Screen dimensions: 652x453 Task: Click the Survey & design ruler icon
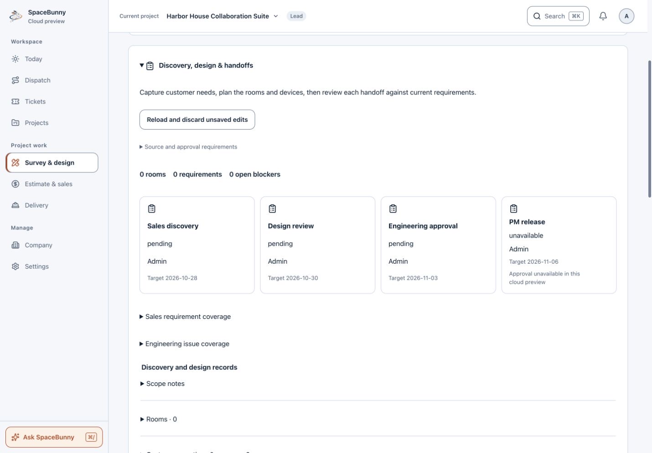[x=16, y=163]
